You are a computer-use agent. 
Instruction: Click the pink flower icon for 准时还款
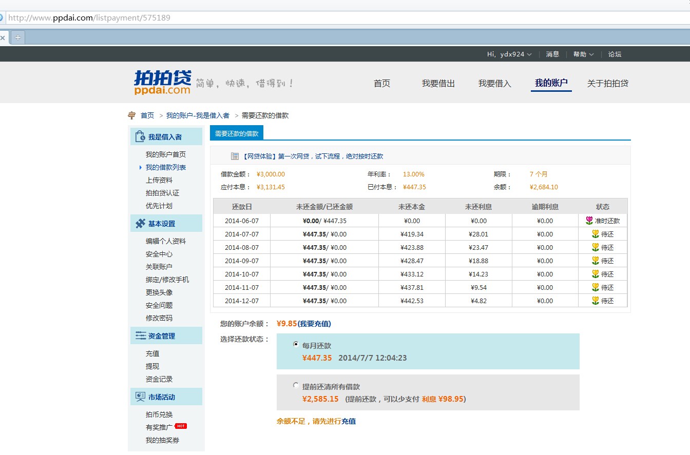pyautogui.click(x=589, y=221)
